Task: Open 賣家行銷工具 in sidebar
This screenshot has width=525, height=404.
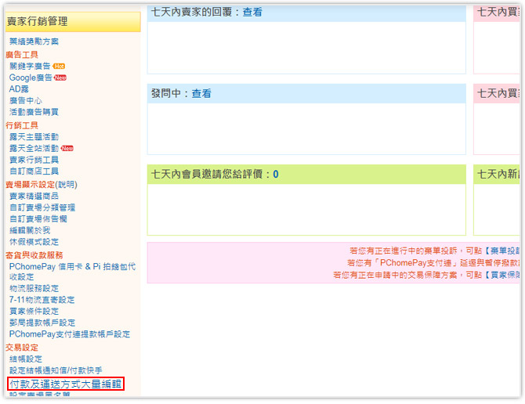Action: click(34, 160)
